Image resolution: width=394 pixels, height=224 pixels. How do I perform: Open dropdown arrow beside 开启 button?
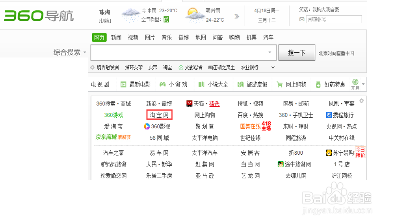click(x=363, y=84)
